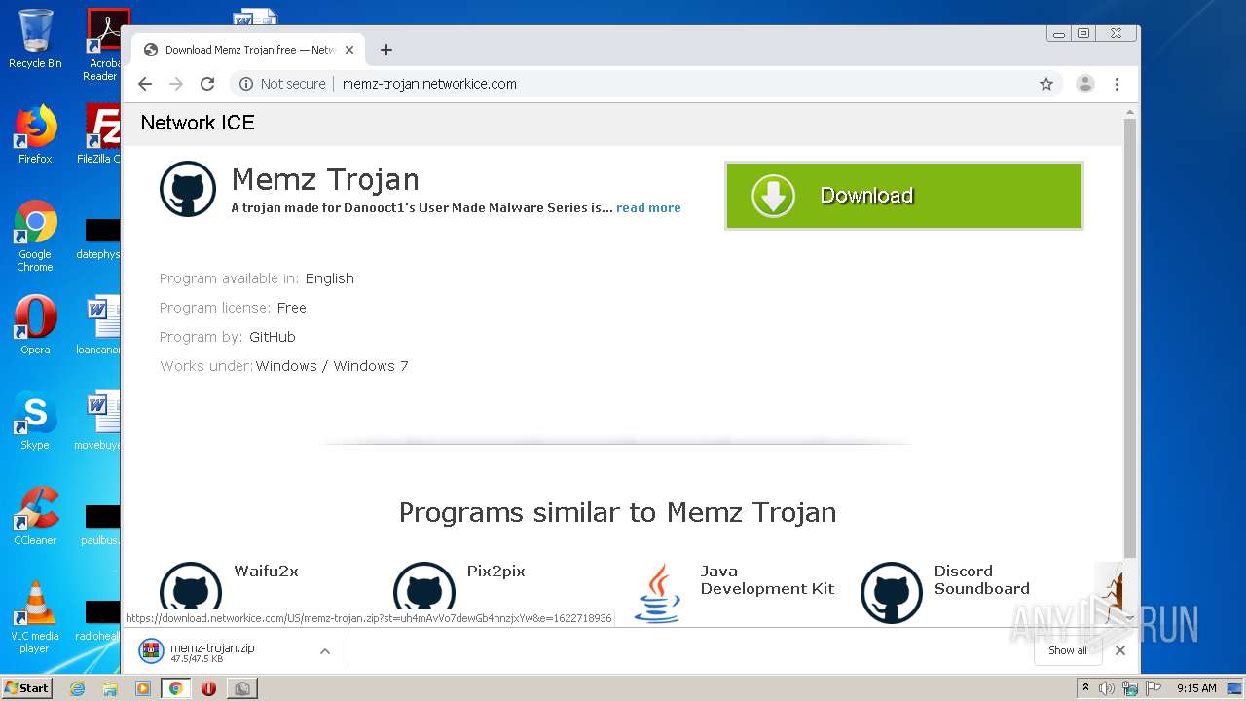This screenshot has height=701, width=1246.
Task: Select the VLC media player desktop shortcut
Action: 35,617
